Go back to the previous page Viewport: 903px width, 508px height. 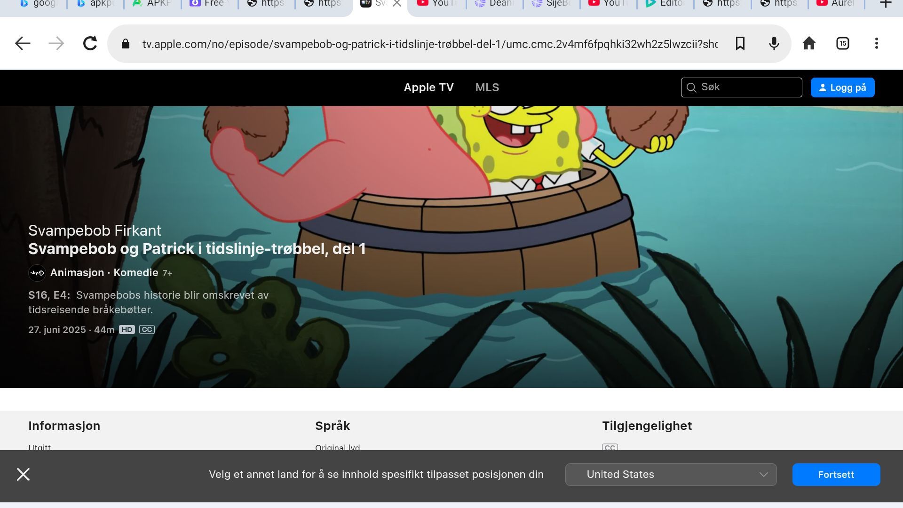[x=23, y=44]
